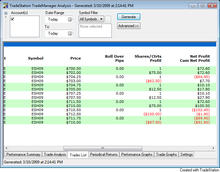Click the loss value ($87.50)

click(x=154, y=122)
